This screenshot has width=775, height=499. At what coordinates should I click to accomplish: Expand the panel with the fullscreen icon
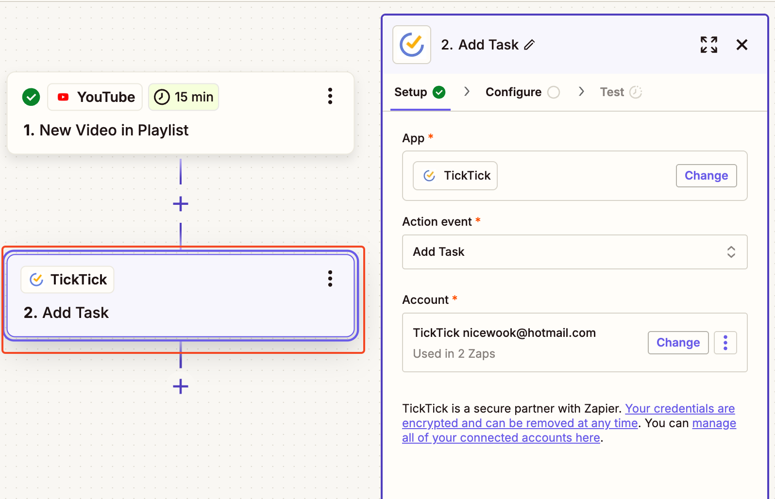pyautogui.click(x=709, y=45)
